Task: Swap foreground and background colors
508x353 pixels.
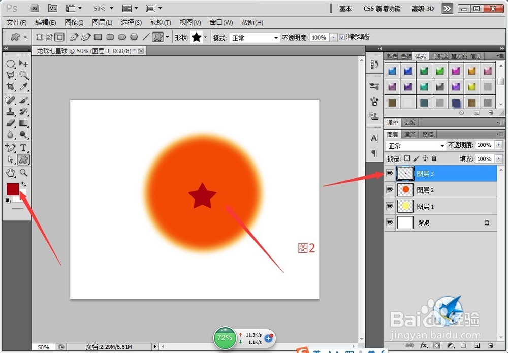Action: pos(24,184)
